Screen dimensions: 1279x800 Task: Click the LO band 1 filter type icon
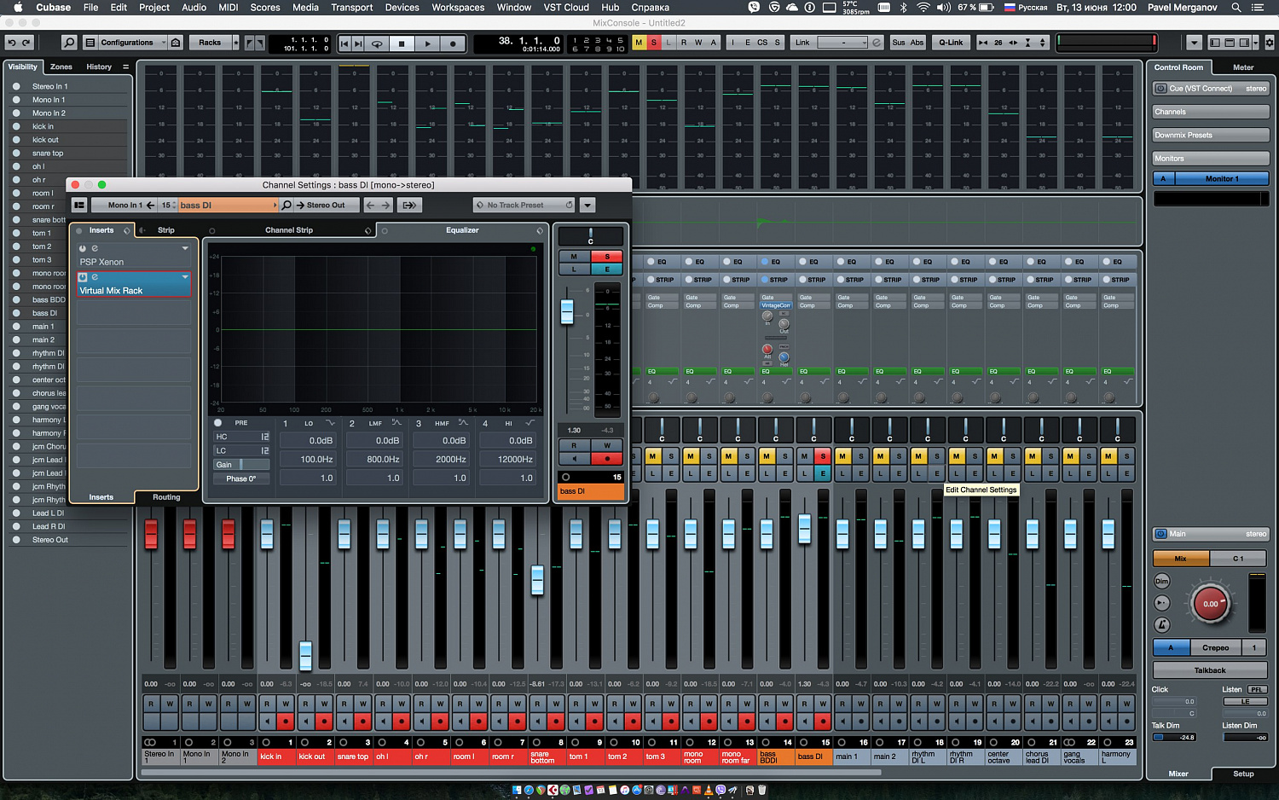(330, 423)
